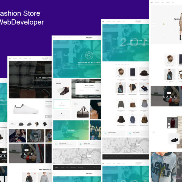The image size is (182, 182).
Task: Select the fur hat product thumbnail
Action: [121, 72]
